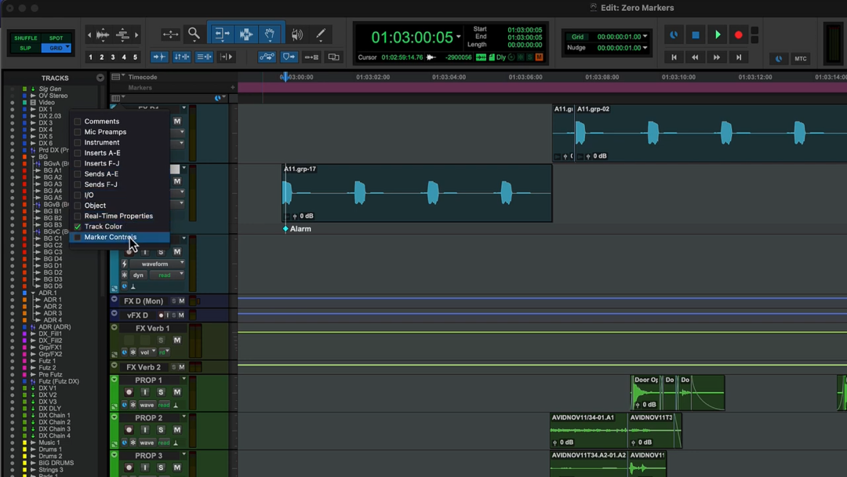Viewport: 847px width, 477px height.
Task: Open the Tracks list popup menu
Action: 100,78
